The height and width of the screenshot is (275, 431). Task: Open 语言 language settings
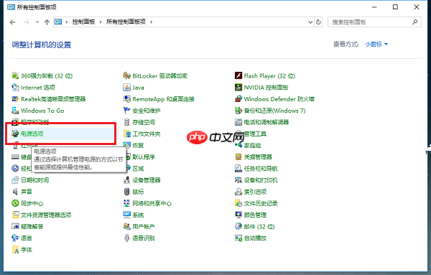pyautogui.click(x=22, y=238)
